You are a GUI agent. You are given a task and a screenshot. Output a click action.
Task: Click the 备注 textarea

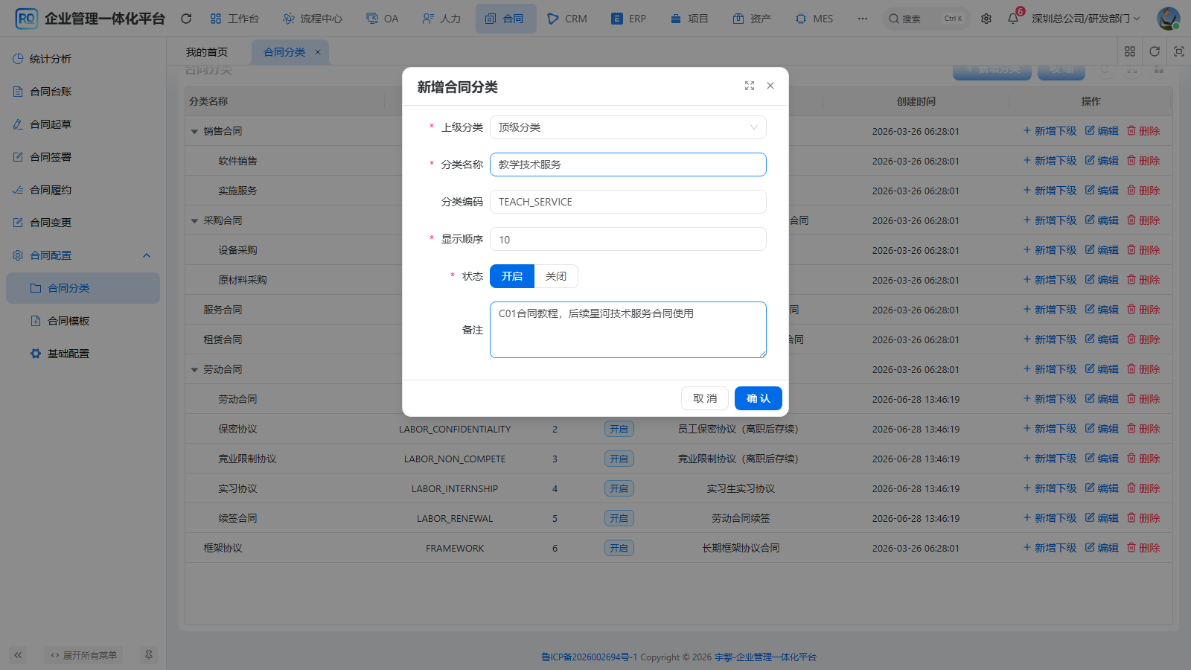tap(628, 330)
